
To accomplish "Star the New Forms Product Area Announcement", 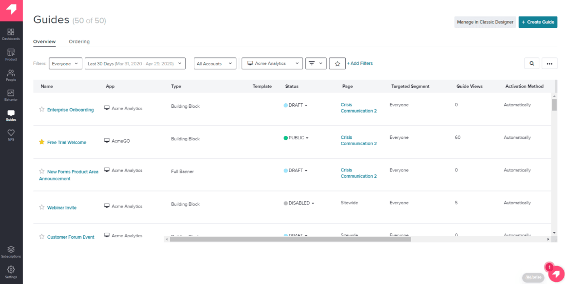I will click(x=42, y=171).
